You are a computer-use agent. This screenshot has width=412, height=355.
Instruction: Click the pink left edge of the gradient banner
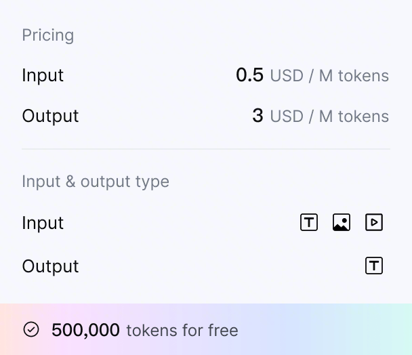click(7, 330)
